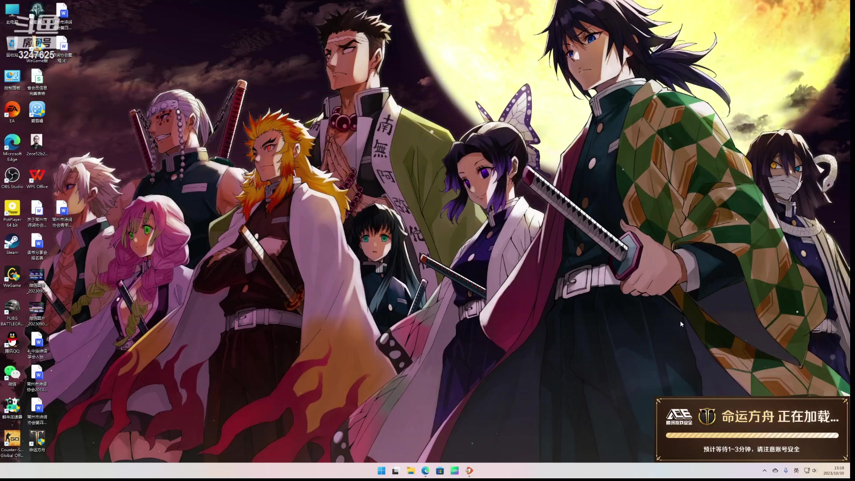
Task: Launch the EA app shortcut
Action: click(12, 112)
